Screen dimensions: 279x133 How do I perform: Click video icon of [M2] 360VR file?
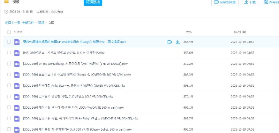[x=17, y=53]
